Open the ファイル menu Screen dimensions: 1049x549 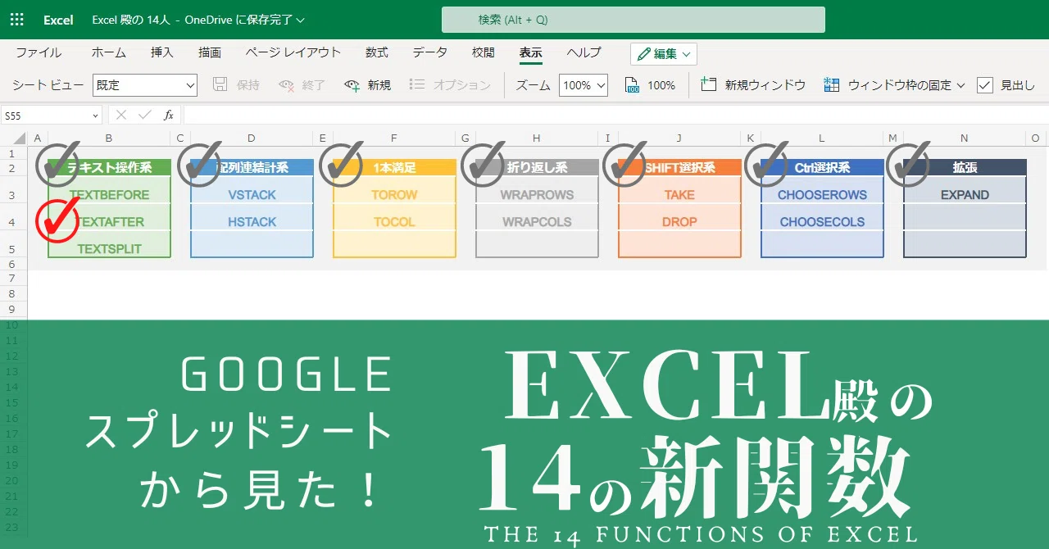39,52
